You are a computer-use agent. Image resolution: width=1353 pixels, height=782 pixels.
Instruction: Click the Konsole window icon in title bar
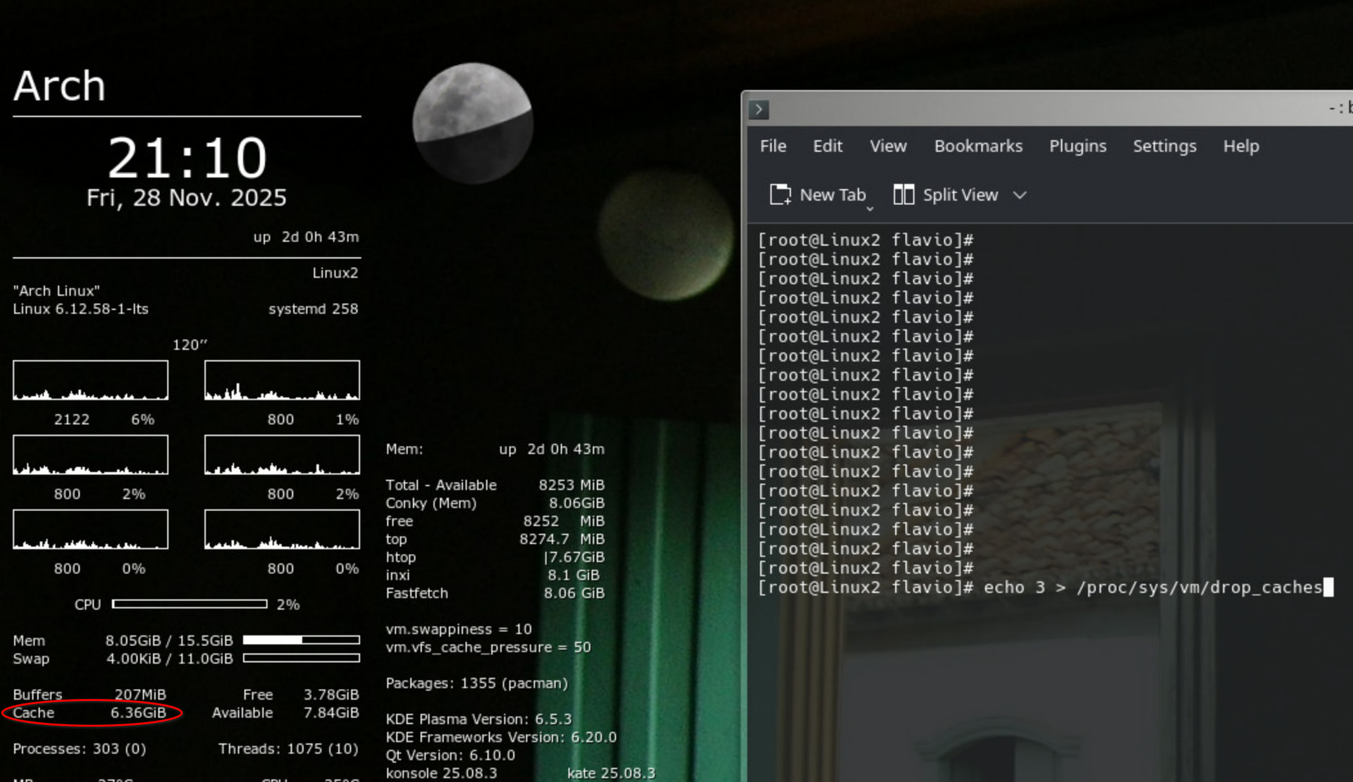click(758, 110)
